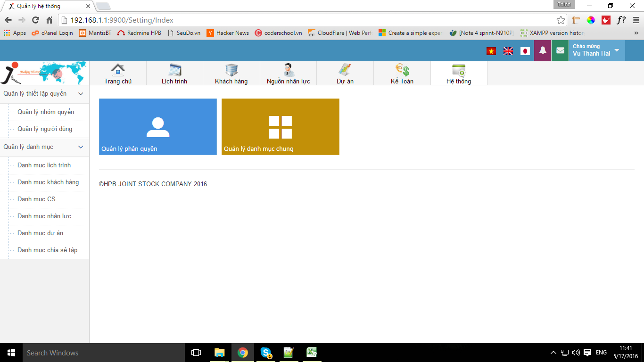
Task: Open the green mail envelope icon
Action: (x=560, y=51)
